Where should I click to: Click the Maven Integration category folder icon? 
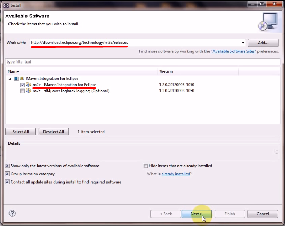[x=22, y=78]
